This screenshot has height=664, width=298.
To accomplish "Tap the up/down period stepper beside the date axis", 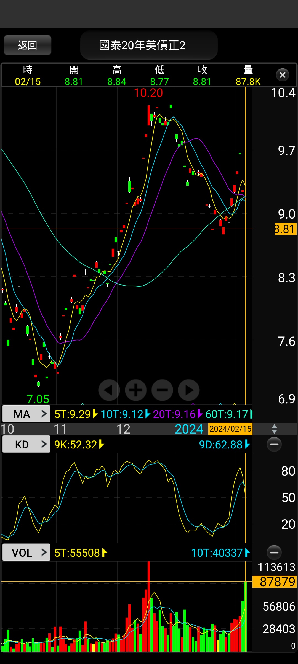I will pos(274,429).
